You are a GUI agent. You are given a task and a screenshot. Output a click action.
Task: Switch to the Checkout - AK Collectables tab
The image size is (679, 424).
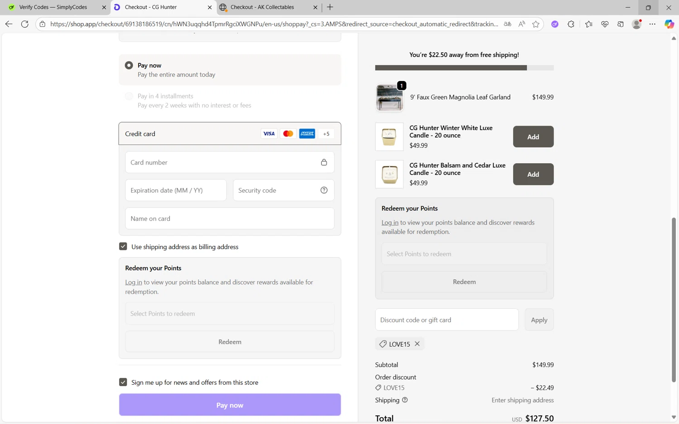[x=269, y=7]
